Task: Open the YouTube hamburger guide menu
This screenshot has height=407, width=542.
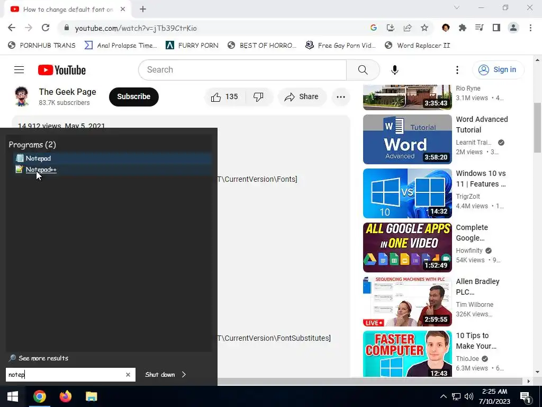Action: click(x=19, y=70)
